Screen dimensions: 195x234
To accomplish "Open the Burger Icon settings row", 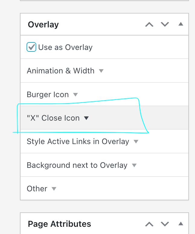I will point(48,95).
